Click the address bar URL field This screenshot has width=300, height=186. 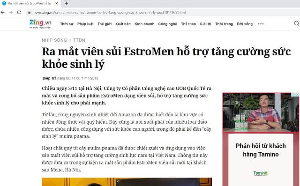pyautogui.click(x=163, y=13)
